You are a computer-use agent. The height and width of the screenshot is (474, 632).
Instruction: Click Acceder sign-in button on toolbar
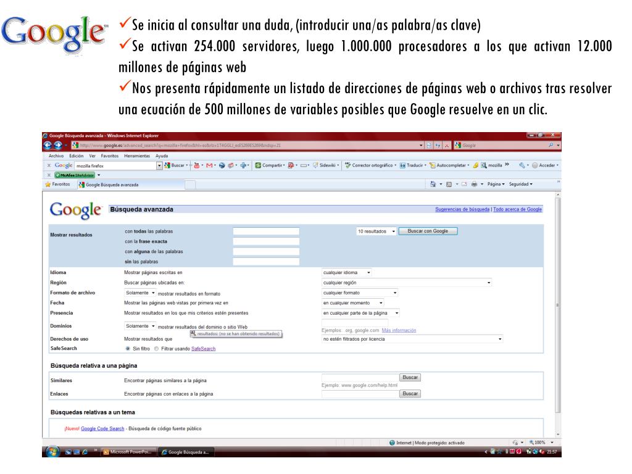point(545,165)
